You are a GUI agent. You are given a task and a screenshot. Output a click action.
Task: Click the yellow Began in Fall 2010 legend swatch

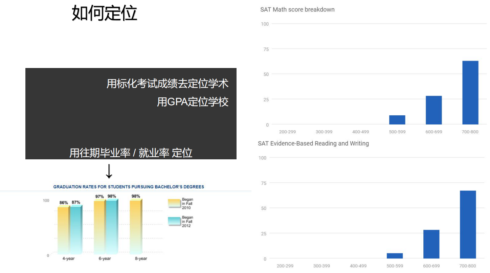click(174, 203)
